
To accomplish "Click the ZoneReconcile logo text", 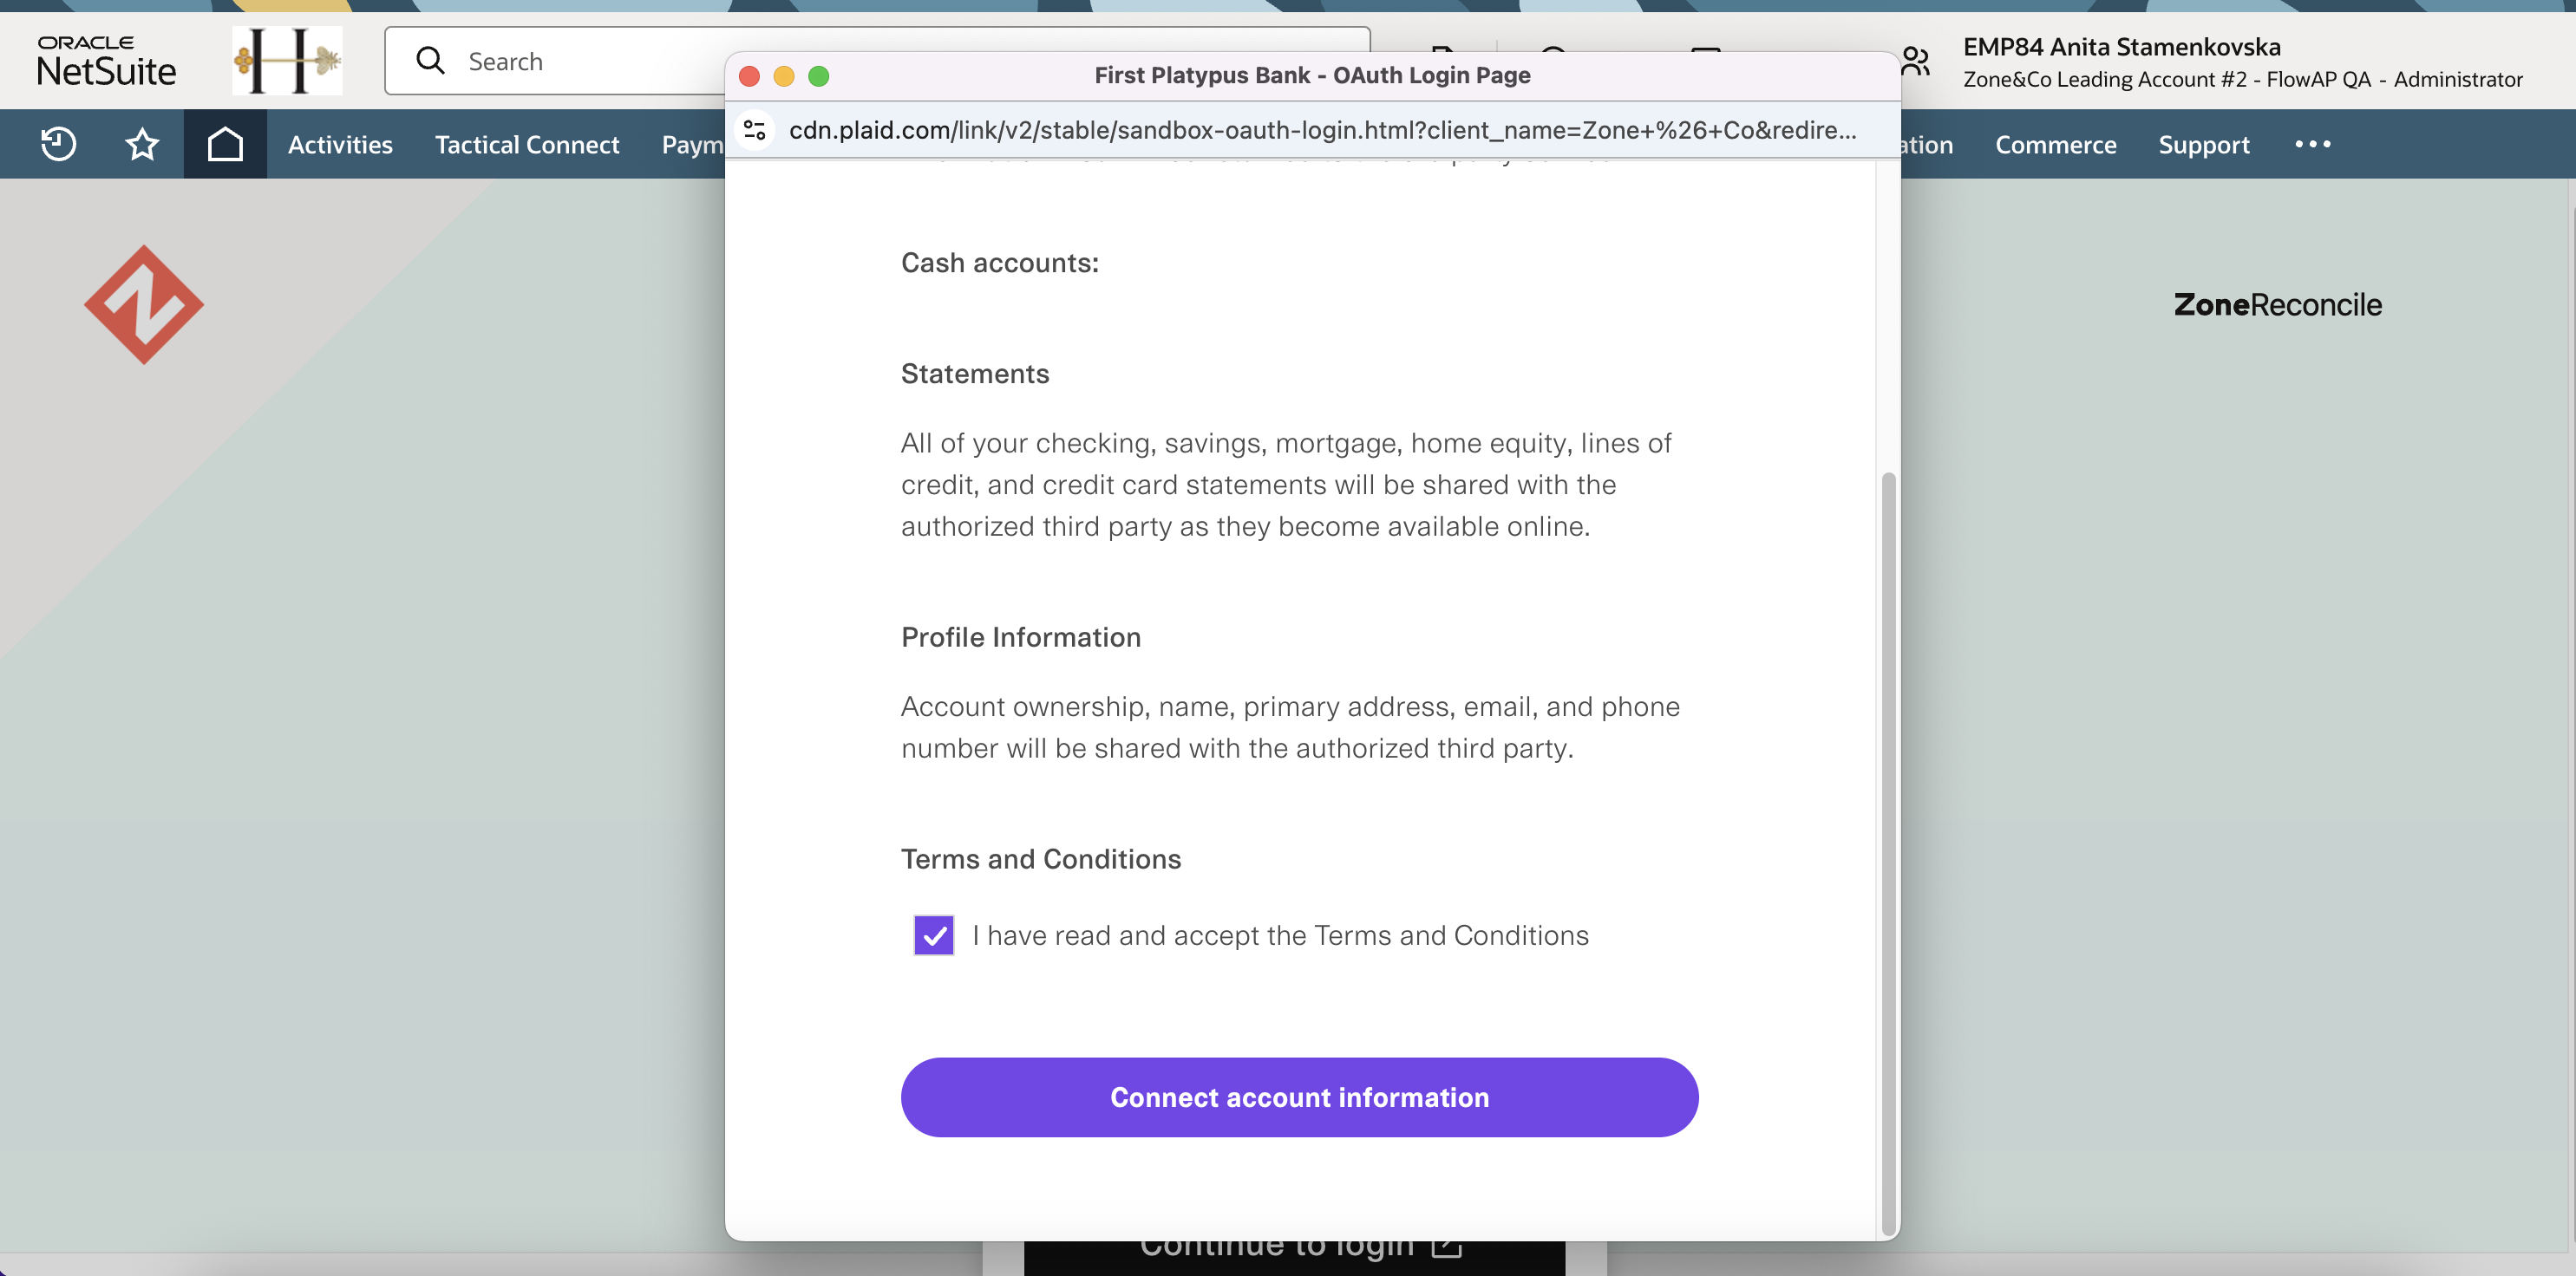I will (2277, 305).
